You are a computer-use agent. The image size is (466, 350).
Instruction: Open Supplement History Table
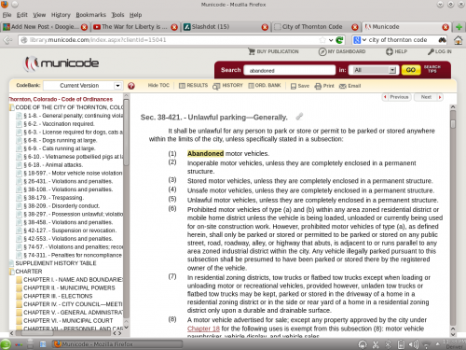[x=56, y=263]
